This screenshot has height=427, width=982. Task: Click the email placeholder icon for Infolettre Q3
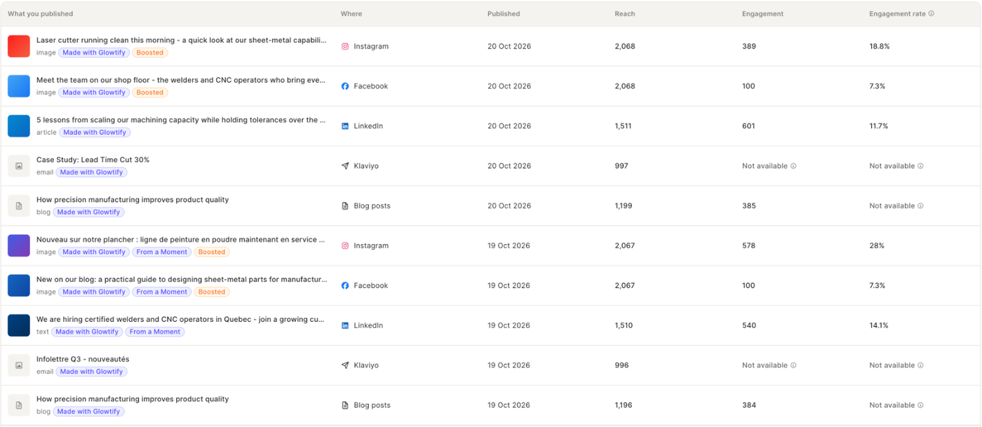click(19, 365)
